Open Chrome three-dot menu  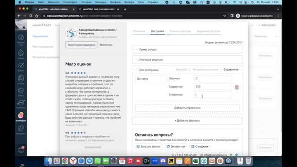tap(278, 16)
